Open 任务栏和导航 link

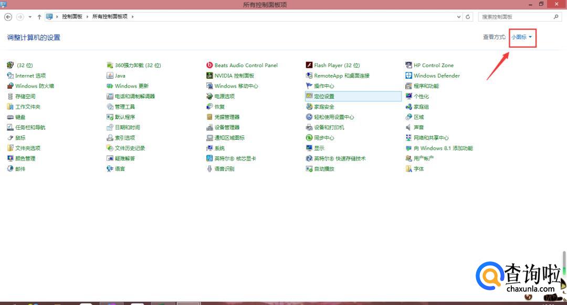(30, 127)
